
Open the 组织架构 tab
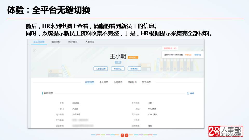point(56,42)
